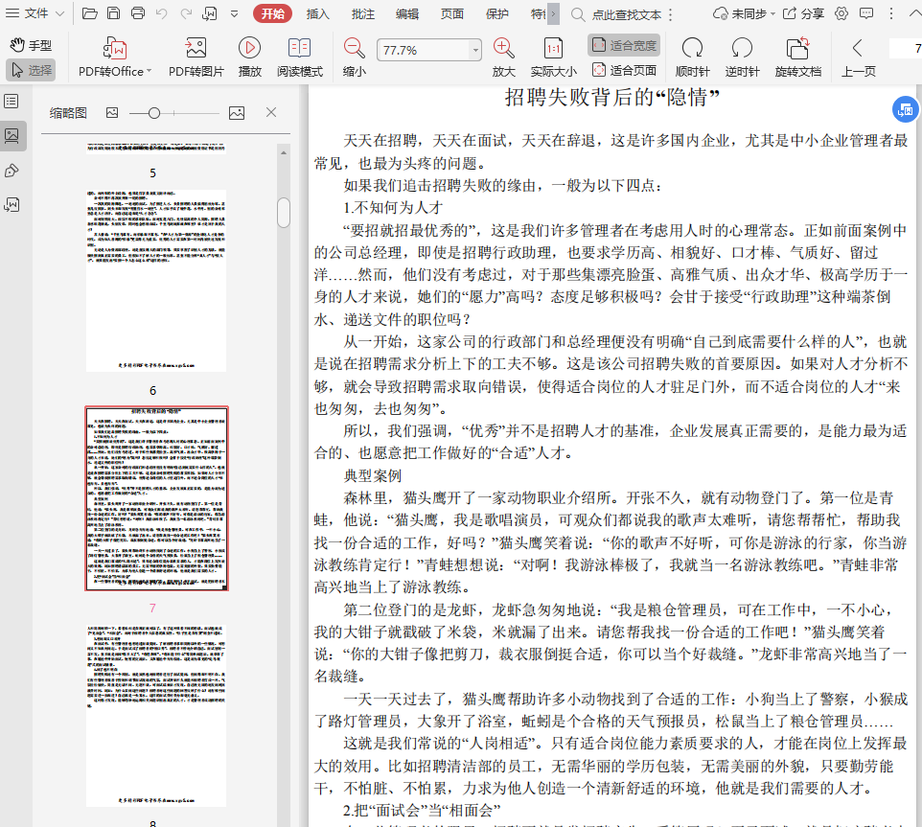Close the 缩略图 thumbnail panel
922x827 pixels.
click(x=271, y=112)
